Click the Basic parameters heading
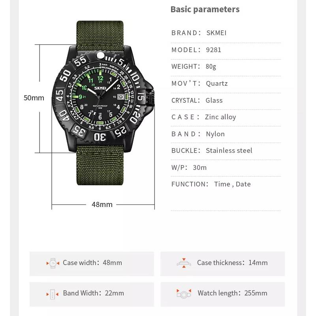This screenshot has width=316, height=316. [x=205, y=9]
